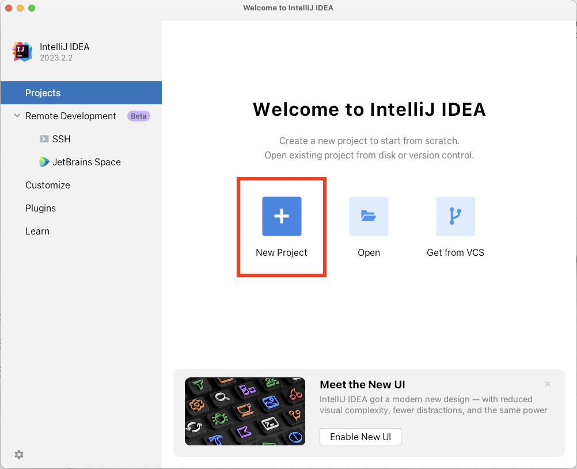Screen dimensions: 577x469
Task: Click the New Project label
Action: [x=282, y=252]
